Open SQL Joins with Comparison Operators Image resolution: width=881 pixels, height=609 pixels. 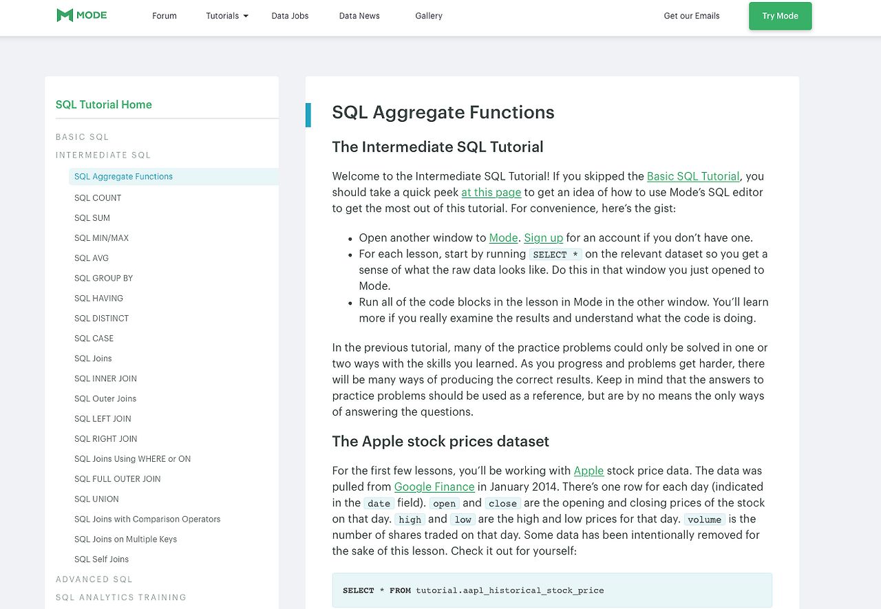(x=147, y=519)
